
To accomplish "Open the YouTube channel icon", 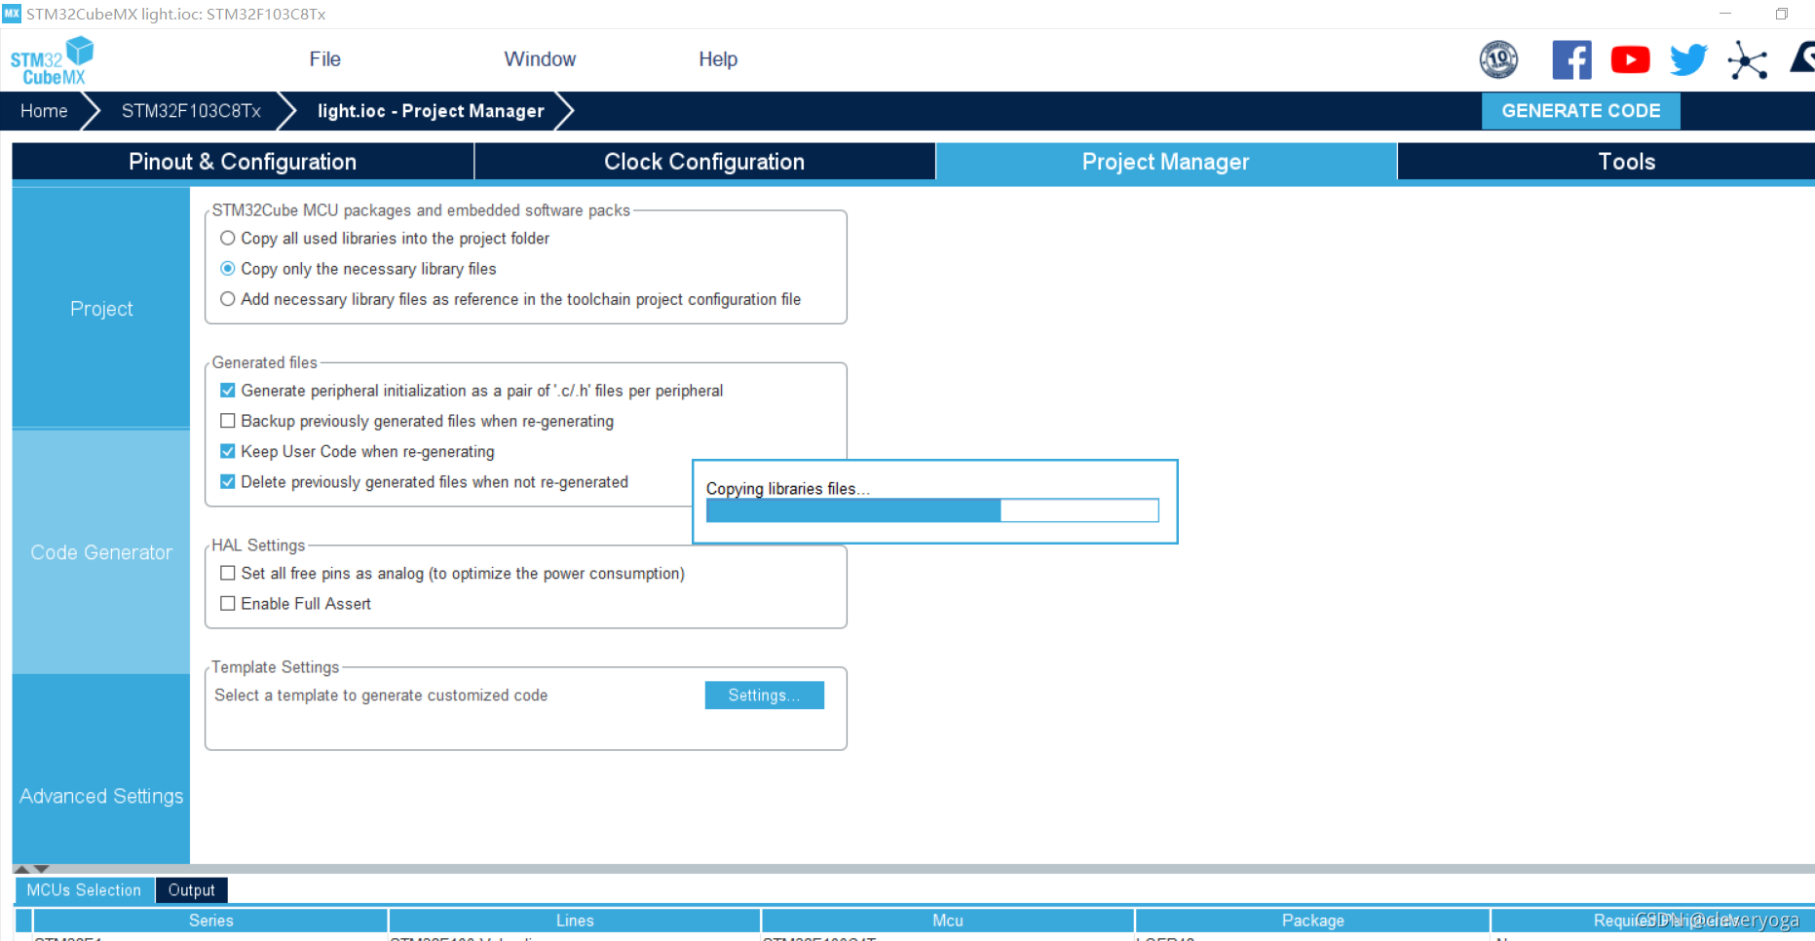I will (x=1630, y=59).
